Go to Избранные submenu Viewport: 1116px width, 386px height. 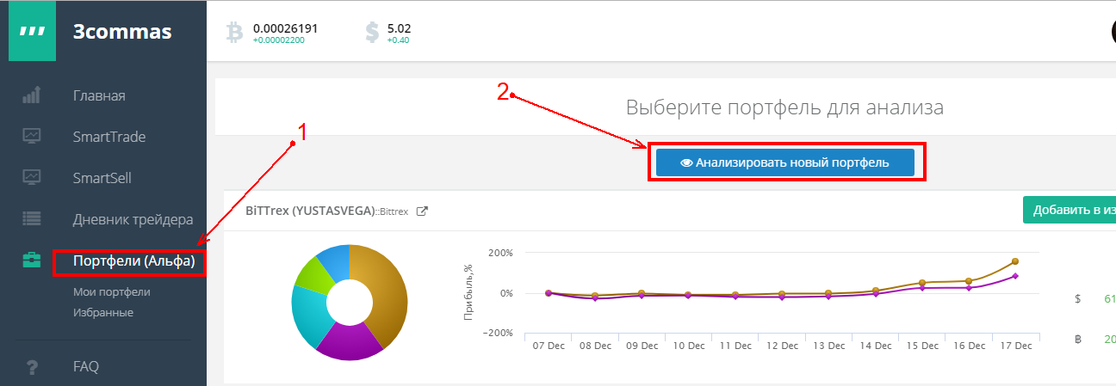(x=103, y=312)
